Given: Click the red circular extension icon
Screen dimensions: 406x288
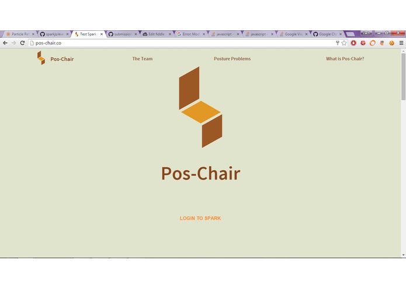Looking at the screenshot, I should [353, 43].
